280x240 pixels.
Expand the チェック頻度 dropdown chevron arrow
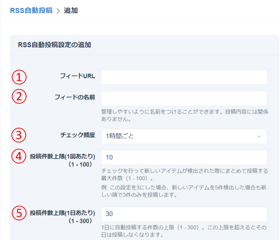pyautogui.click(x=258, y=136)
